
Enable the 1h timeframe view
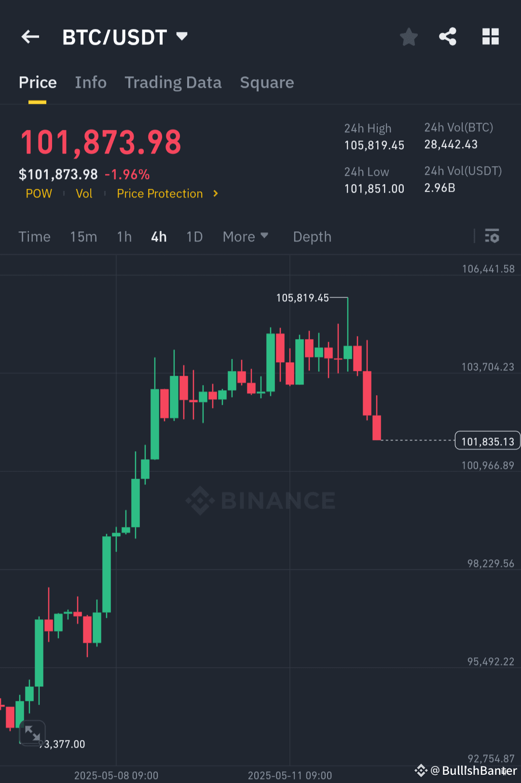[x=124, y=237]
